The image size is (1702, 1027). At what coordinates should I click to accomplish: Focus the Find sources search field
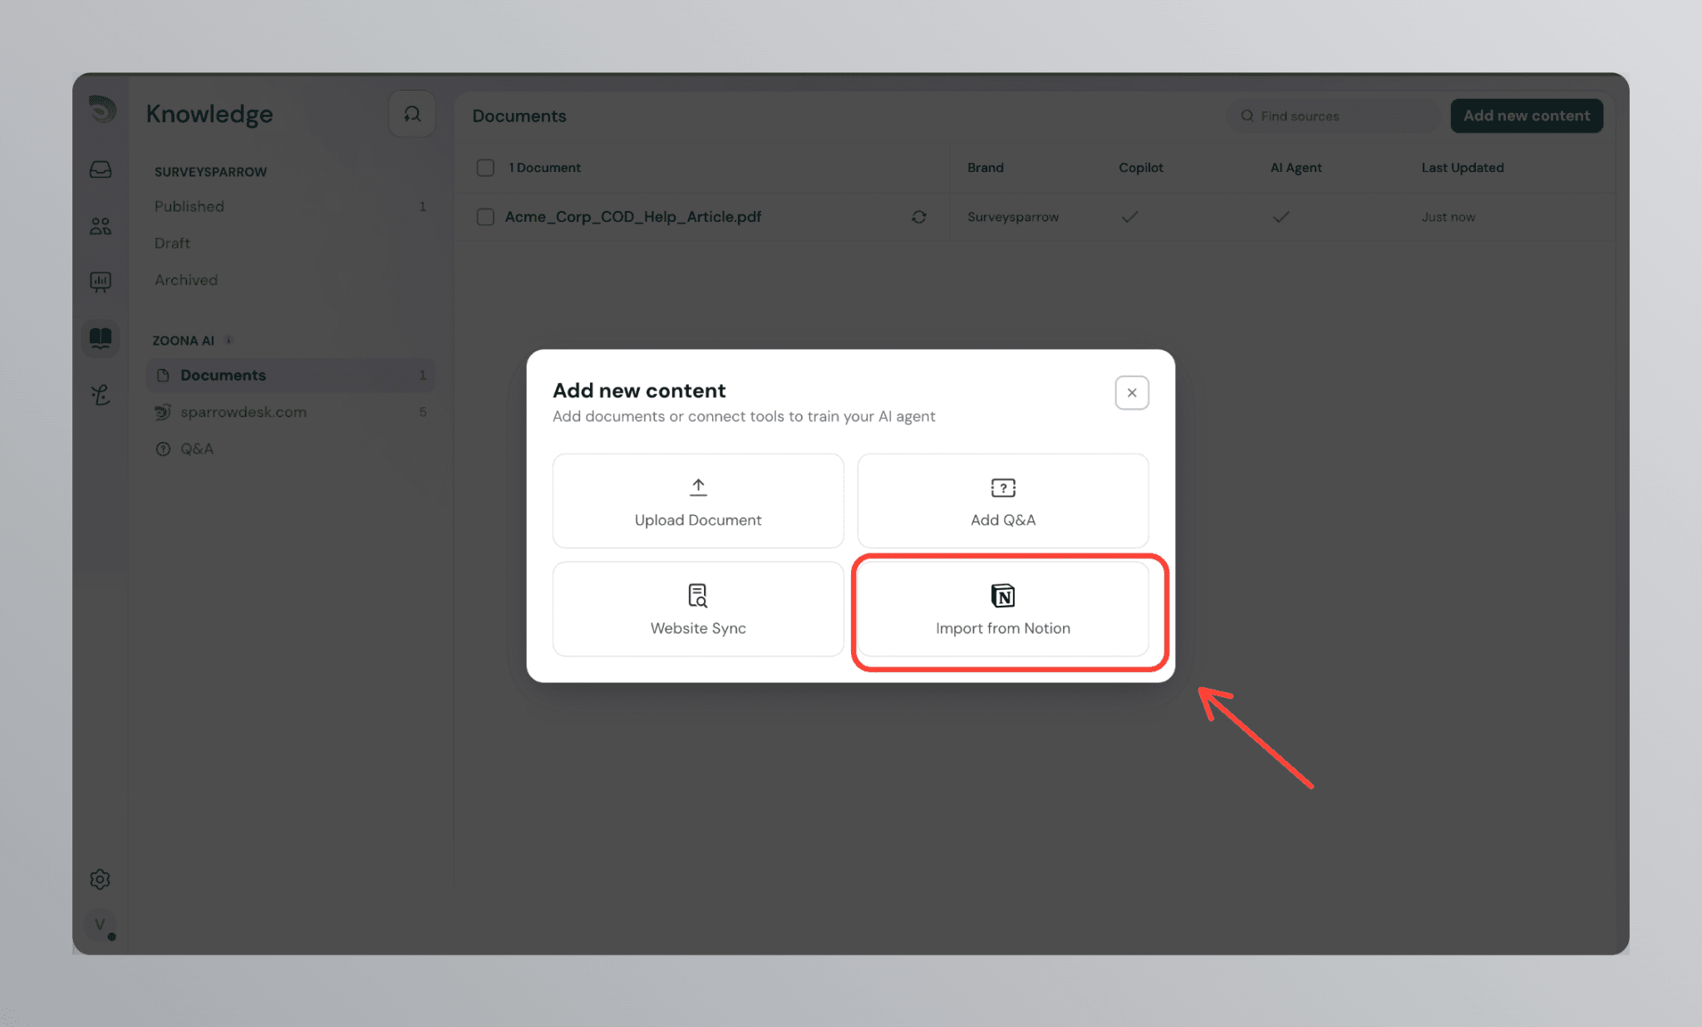coord(1335,116)
